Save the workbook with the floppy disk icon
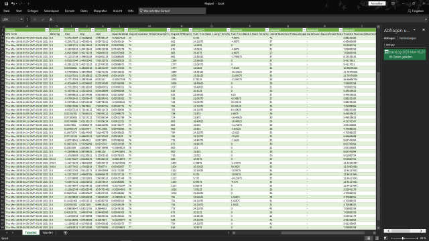 click(x=6, y=3)
